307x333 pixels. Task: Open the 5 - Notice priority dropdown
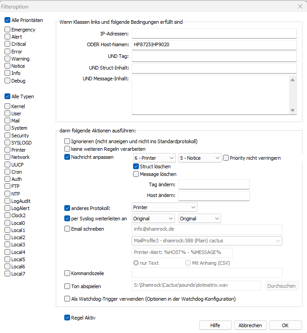200,158
